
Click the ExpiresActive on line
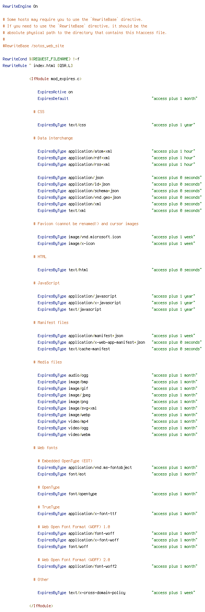[55, 92]
